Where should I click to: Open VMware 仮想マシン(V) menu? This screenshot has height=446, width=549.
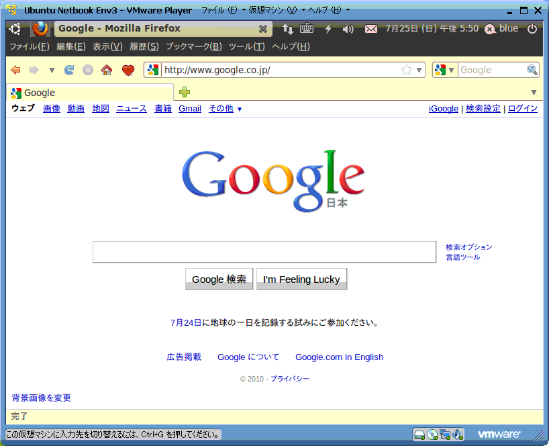[277, 10]
